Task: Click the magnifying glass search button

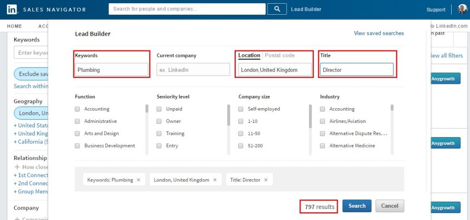Action: click(x=277, y=9)
